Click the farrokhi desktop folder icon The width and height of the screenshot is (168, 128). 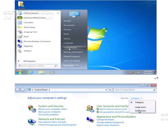[x=22, y=5]
